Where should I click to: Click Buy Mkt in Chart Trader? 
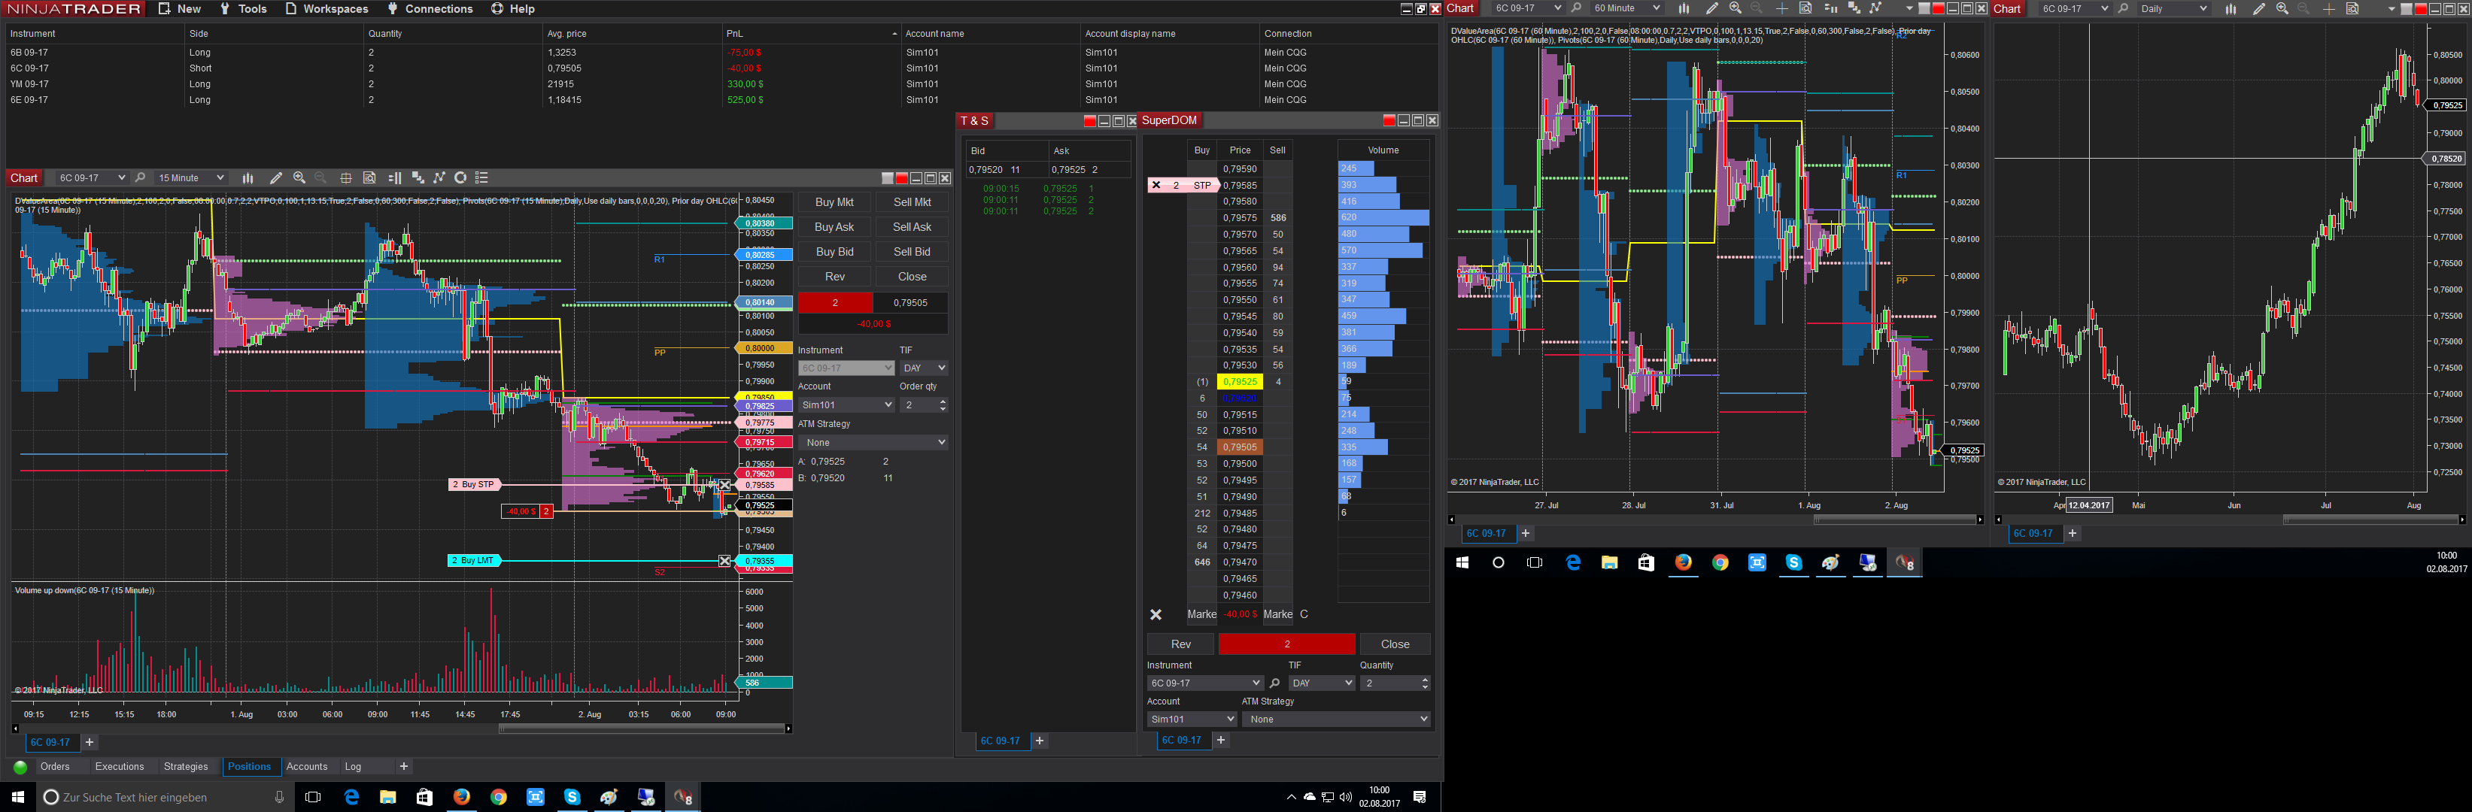pyautogui.click(x=834, y=202)
